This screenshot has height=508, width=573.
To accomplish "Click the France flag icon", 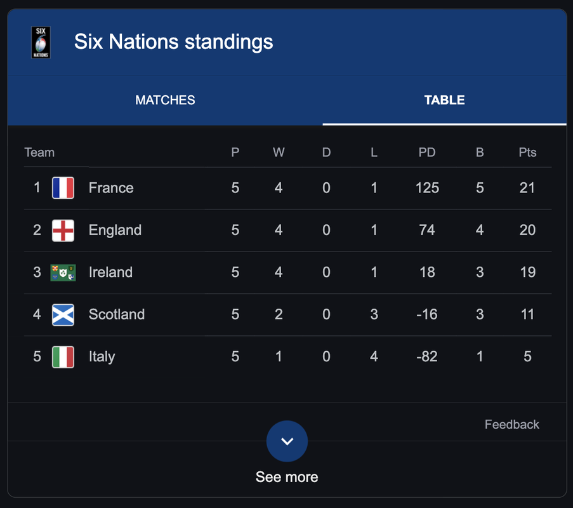I will pos(63,187).
